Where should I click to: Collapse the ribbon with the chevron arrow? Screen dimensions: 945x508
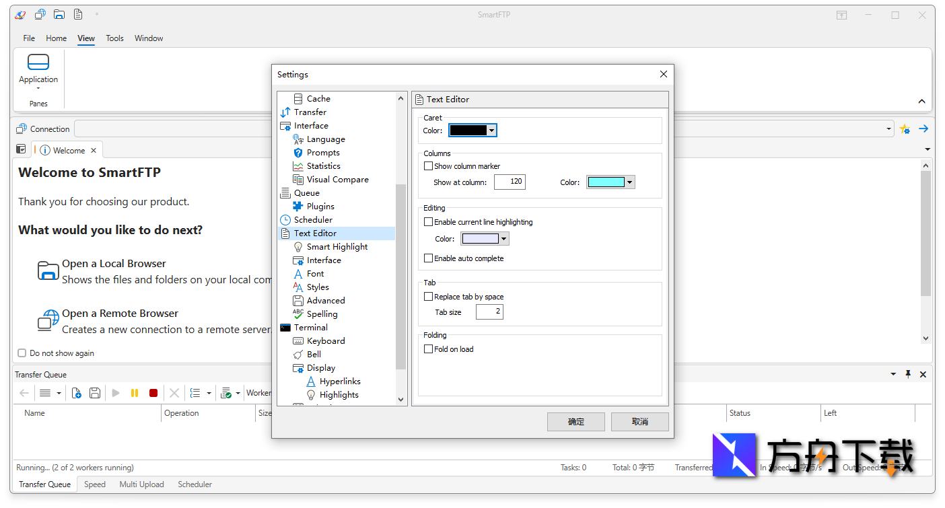click(x=921, y=102)
